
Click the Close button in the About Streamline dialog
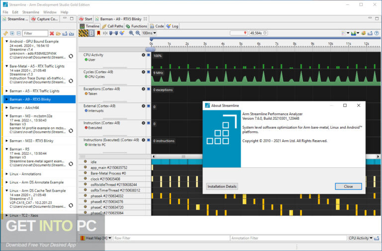click(x=348, y=186)
